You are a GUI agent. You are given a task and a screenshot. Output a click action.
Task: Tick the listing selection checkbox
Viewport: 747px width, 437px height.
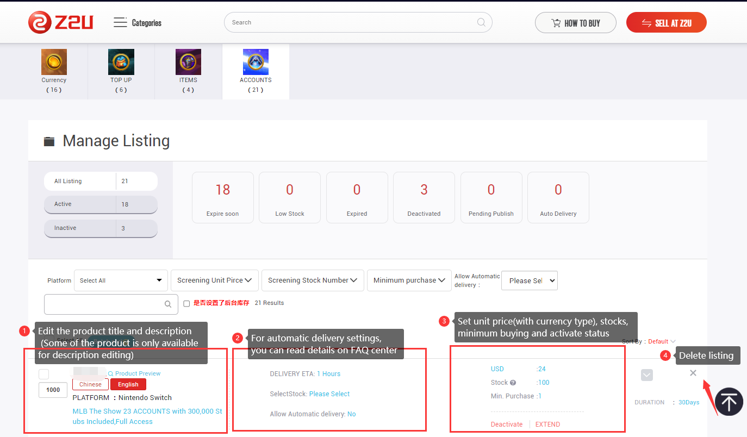pyautogui.click(x=44, y=374)
